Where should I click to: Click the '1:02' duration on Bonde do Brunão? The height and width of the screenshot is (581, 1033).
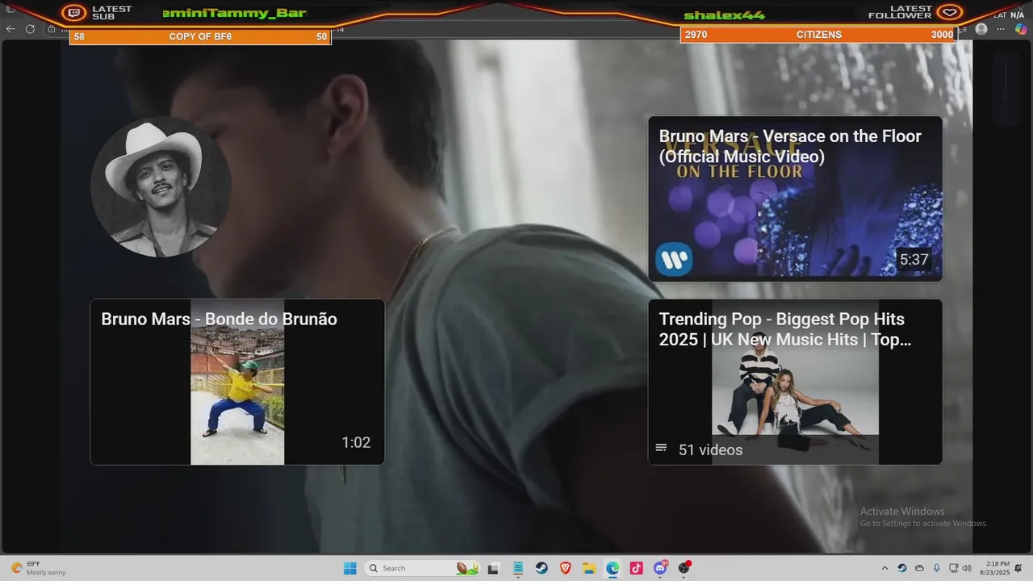(356, 442)
